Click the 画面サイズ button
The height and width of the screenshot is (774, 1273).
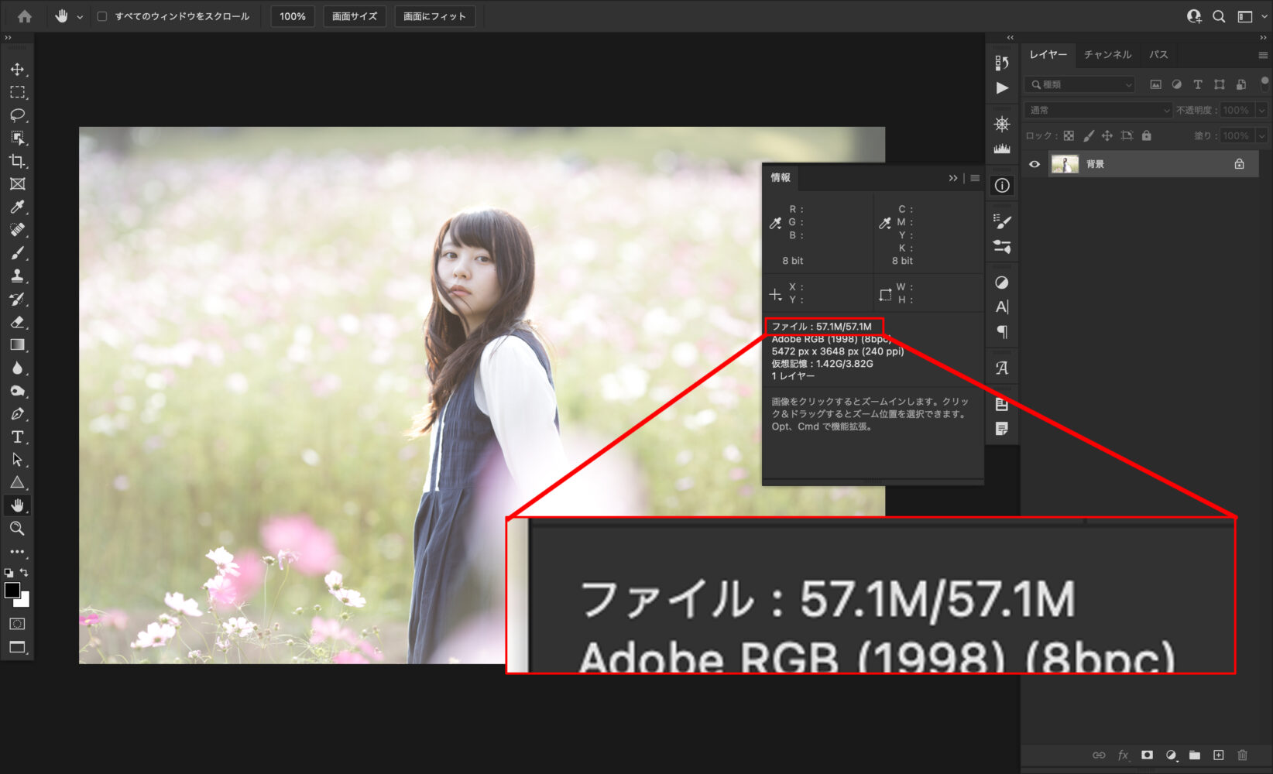pos(354,15)
